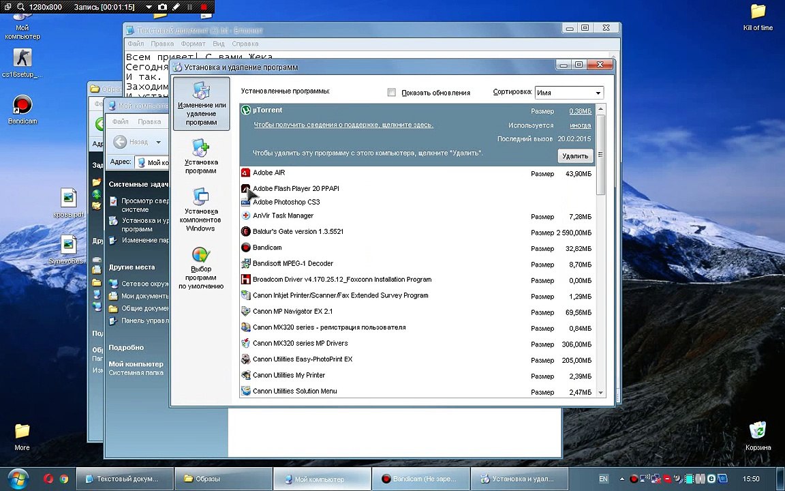Select Canon MX320 series MP Drivers row
The width and height of the screenshot is (785, 491).
coord(418,344)
